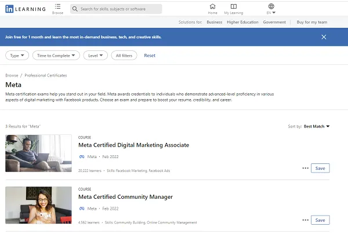Select Buy for my team
Screen dimensions: 348x234
click(312, 22)
